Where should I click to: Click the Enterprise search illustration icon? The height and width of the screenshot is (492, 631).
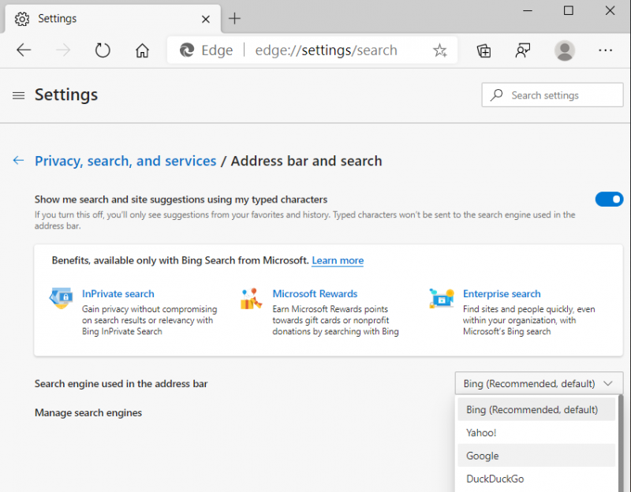442,298
